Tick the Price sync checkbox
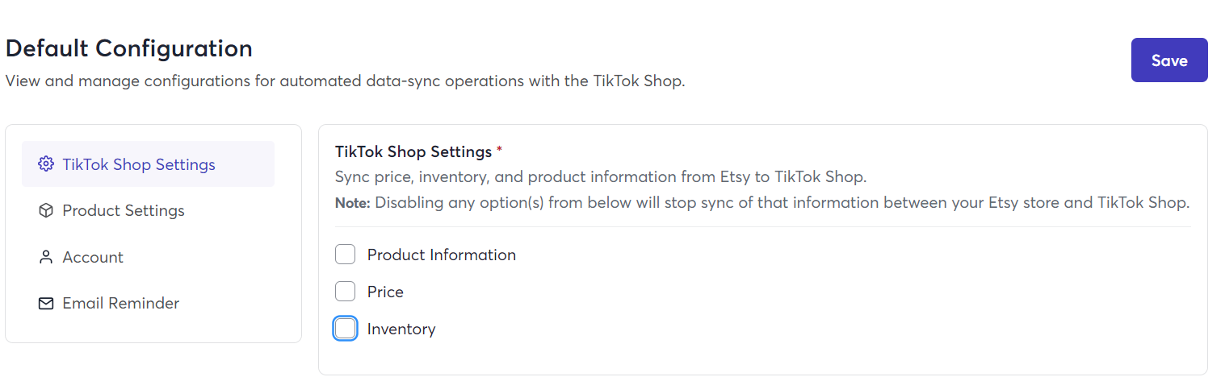 (345, 292)
